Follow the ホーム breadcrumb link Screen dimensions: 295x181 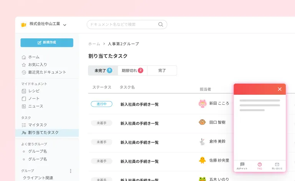pos(94,44)
